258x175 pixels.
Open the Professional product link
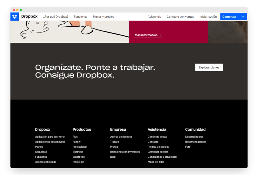pyautogui.click(x=80, y=147)
